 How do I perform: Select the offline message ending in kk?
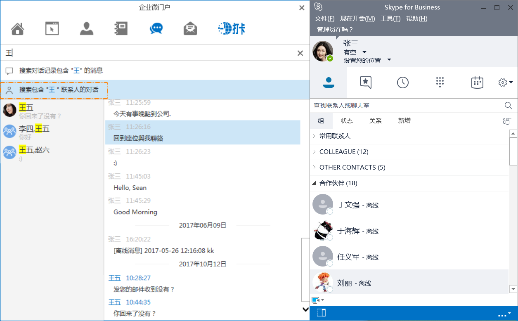[x=164, y=251]
